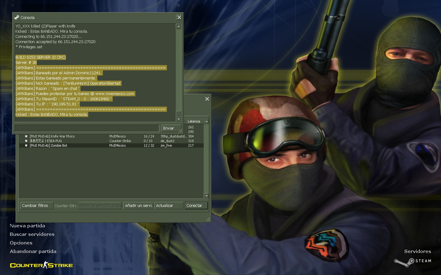Click console line with SteamID

pyautogui.click(x=64, y=99)
